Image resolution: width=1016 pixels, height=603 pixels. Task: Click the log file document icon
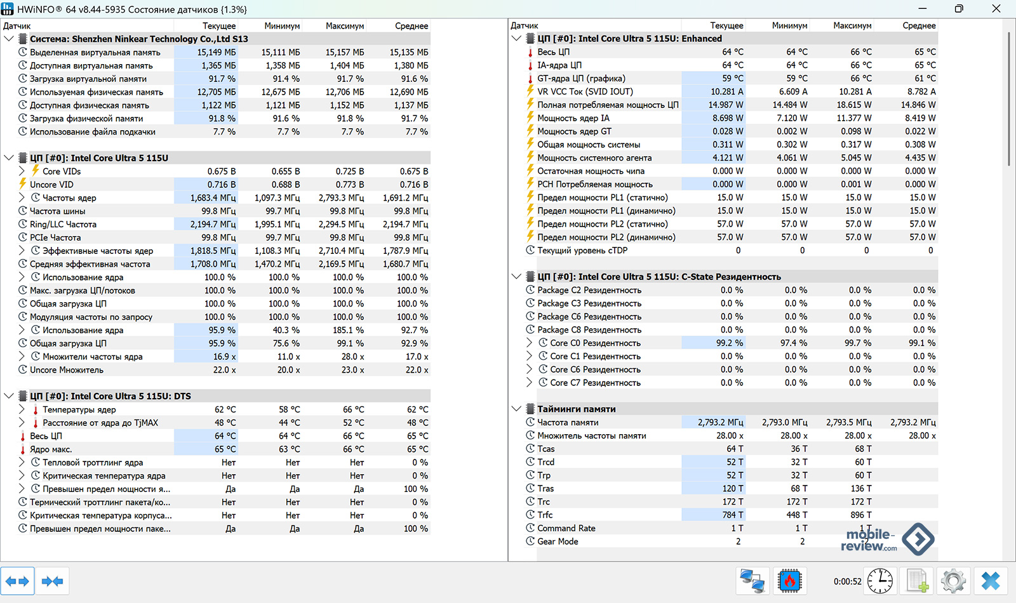[916, 581]
